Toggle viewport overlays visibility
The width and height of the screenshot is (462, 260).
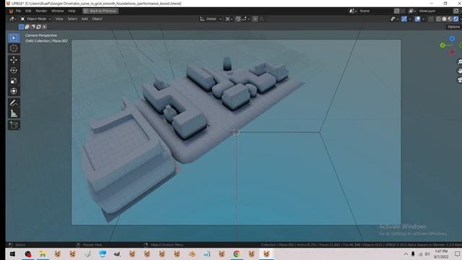click(x=417, y=19)
